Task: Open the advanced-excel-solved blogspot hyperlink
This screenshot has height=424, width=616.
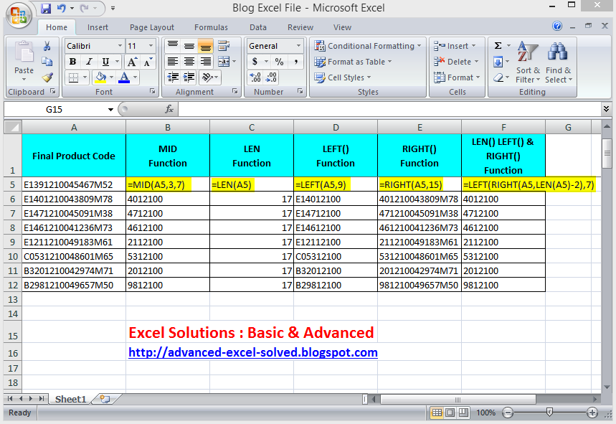Action: 252,352
